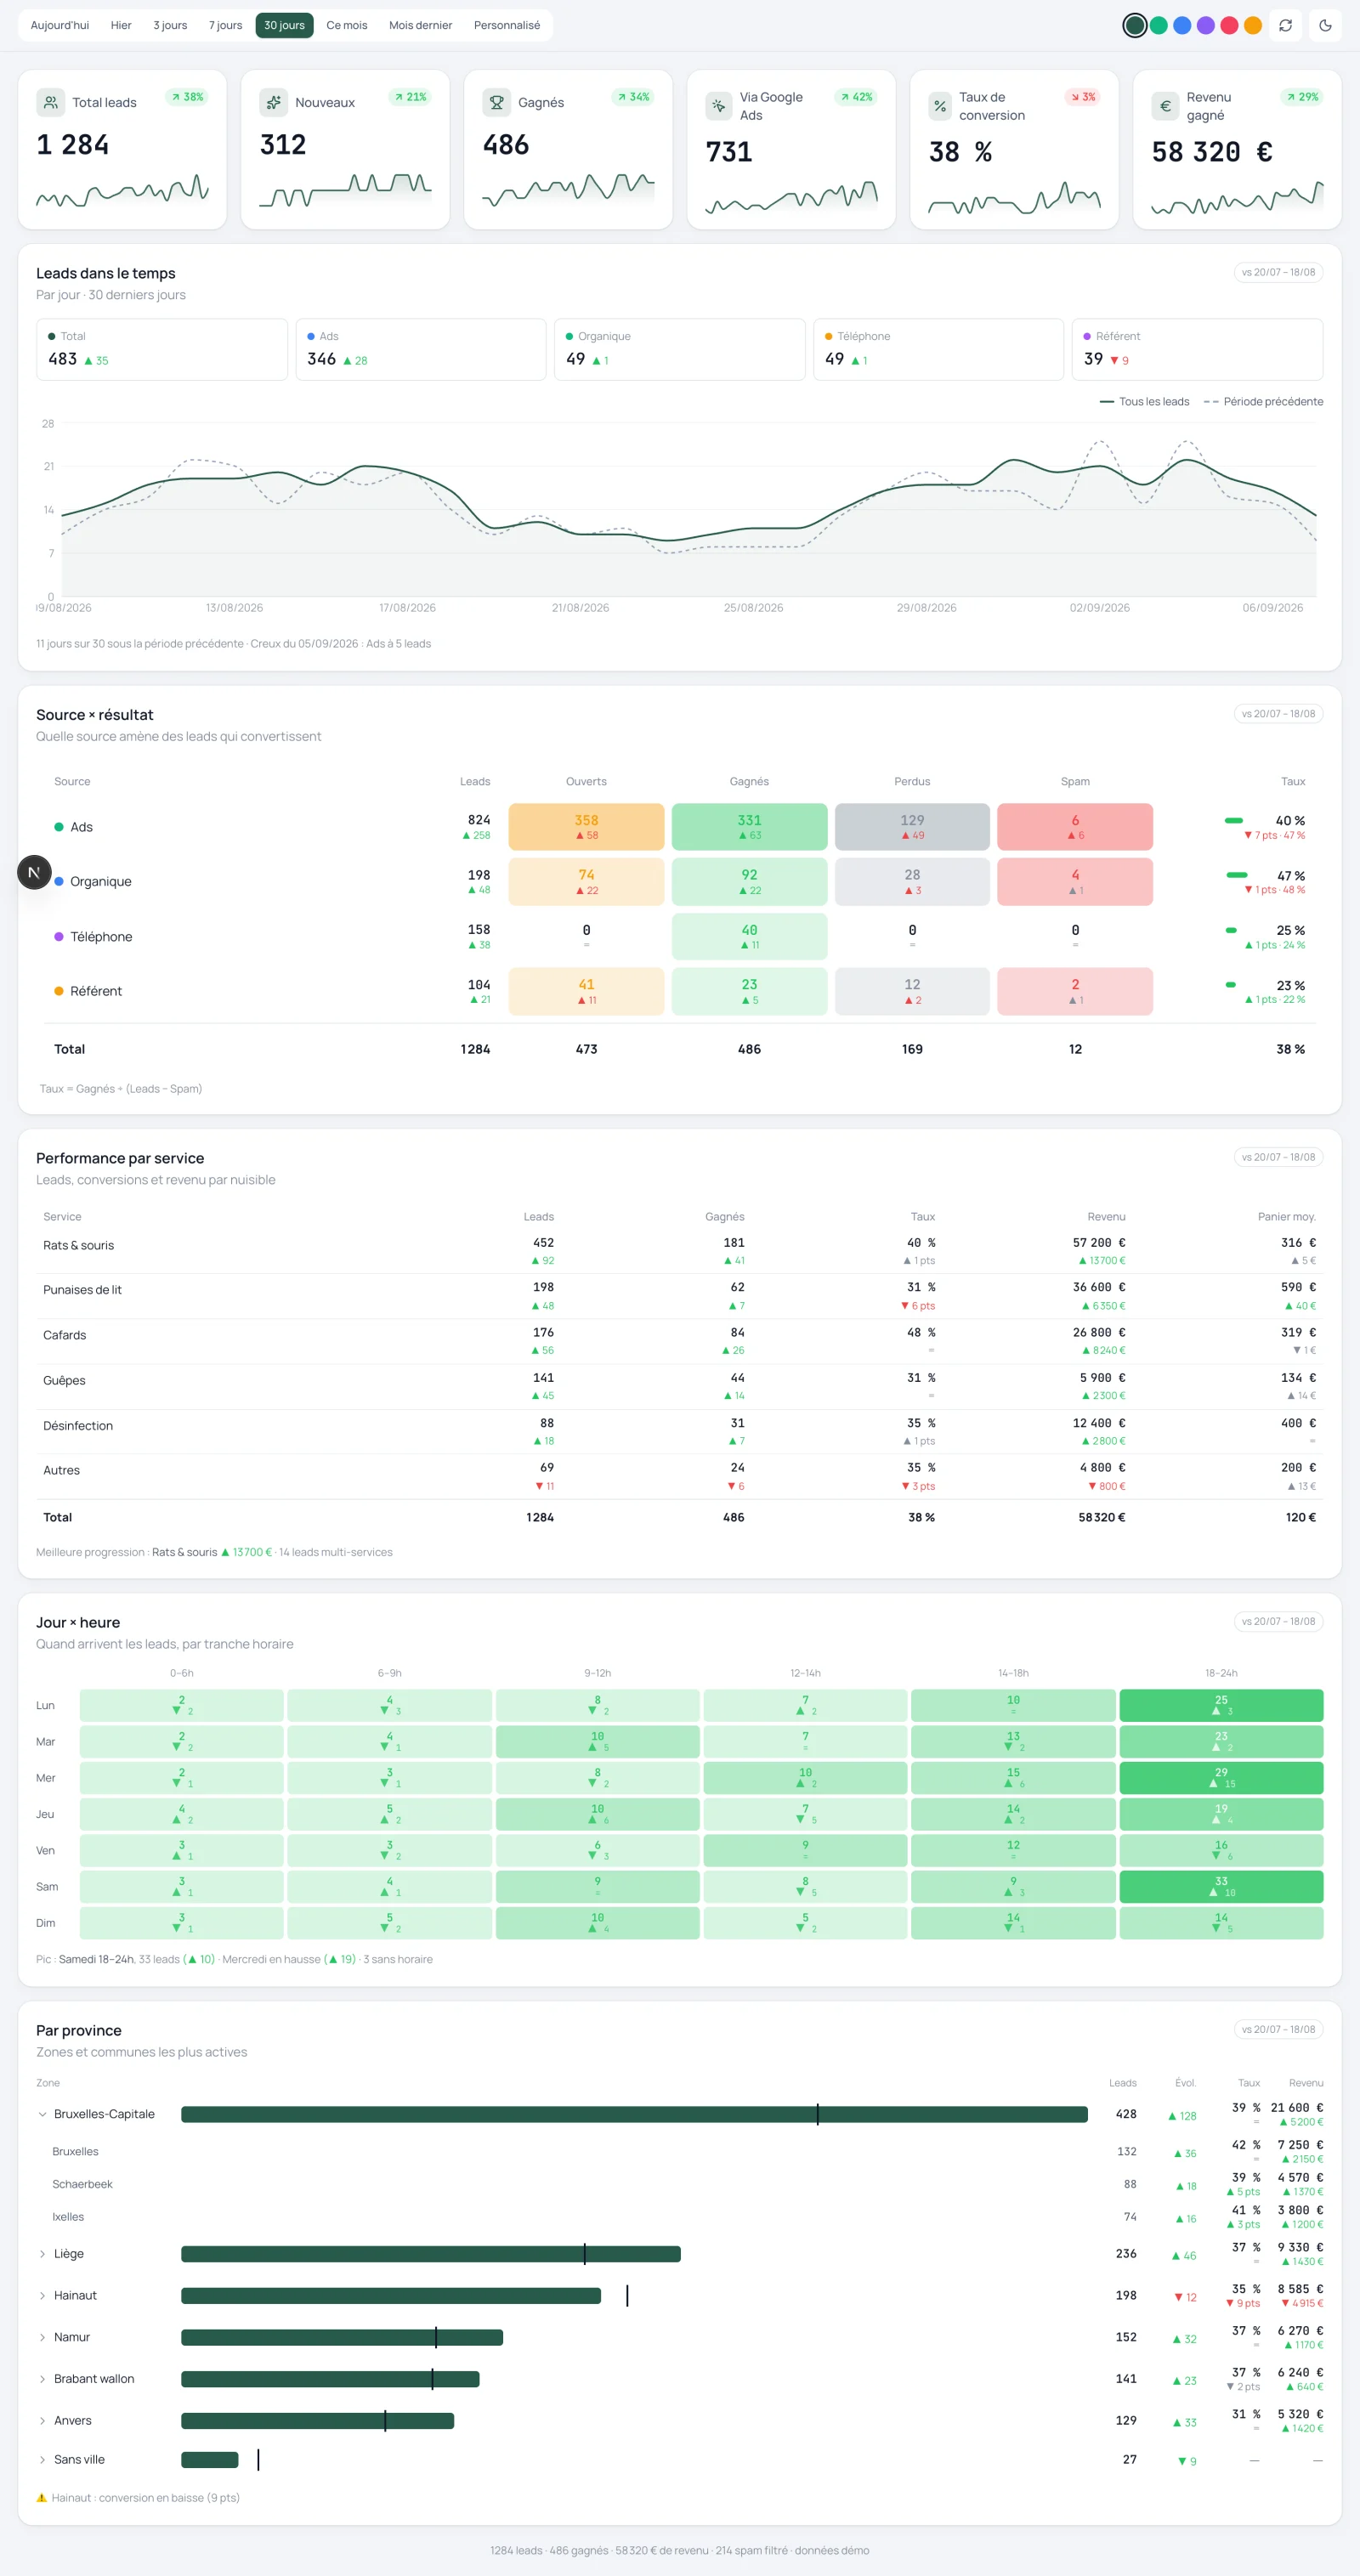Pick the dark green theme color swatch
The width and height of the screenshot is (1360, 2576).
pos(1134,26)
